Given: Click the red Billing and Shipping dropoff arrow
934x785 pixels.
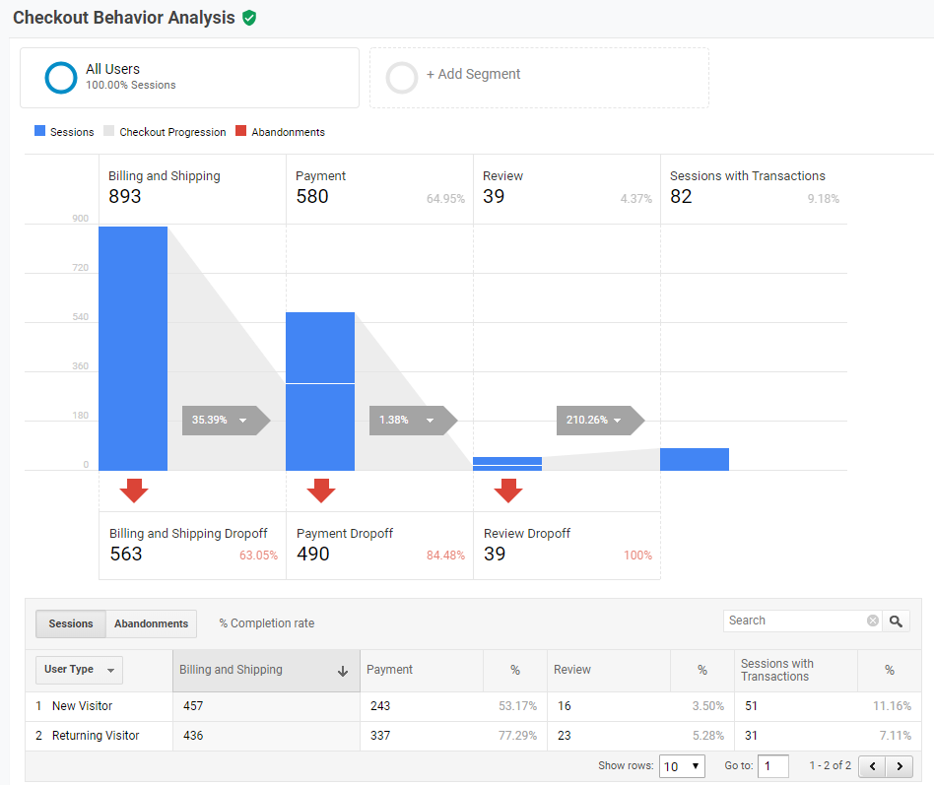Looking at the screenshot, I should (x=134, y=490).
